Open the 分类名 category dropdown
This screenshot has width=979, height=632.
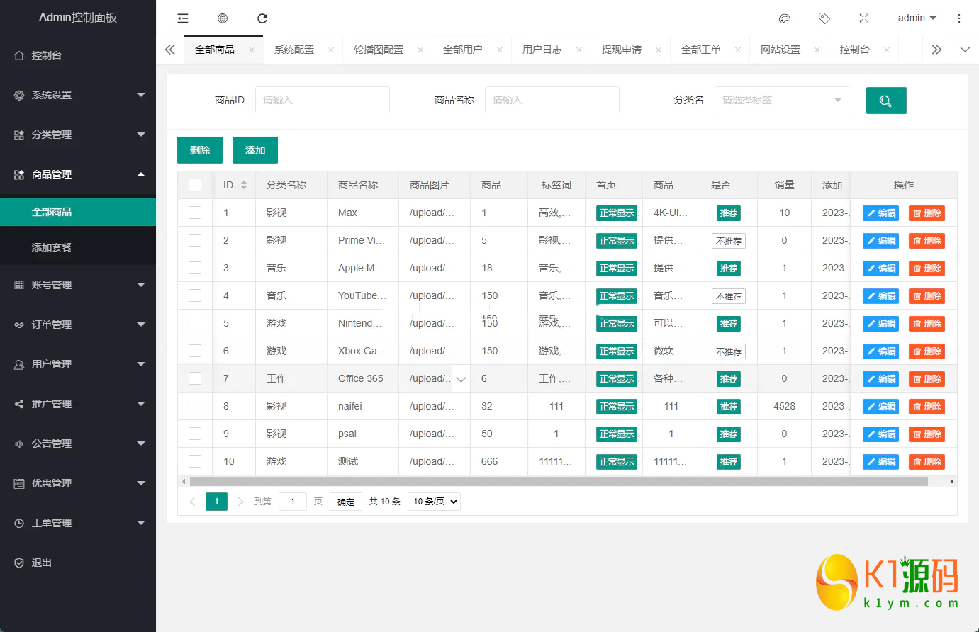point(781,100)
